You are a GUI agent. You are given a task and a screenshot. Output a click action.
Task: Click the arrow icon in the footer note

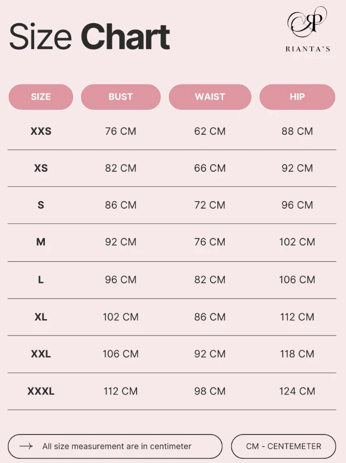pos(26,446)
